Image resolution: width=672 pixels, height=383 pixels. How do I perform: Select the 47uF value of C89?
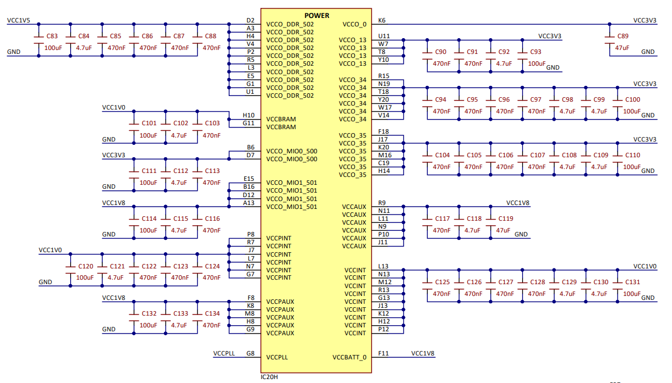pyautogui.click(x=623, y=48)
